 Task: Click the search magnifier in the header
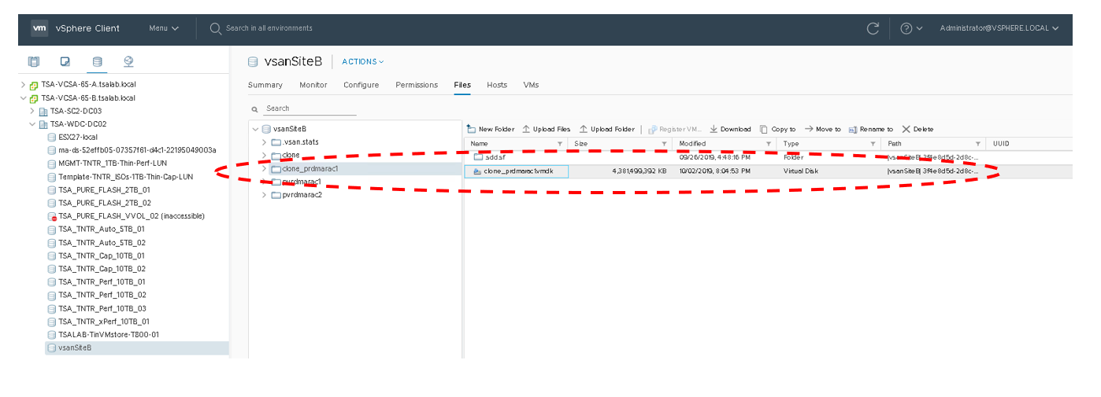coord(216,28)
